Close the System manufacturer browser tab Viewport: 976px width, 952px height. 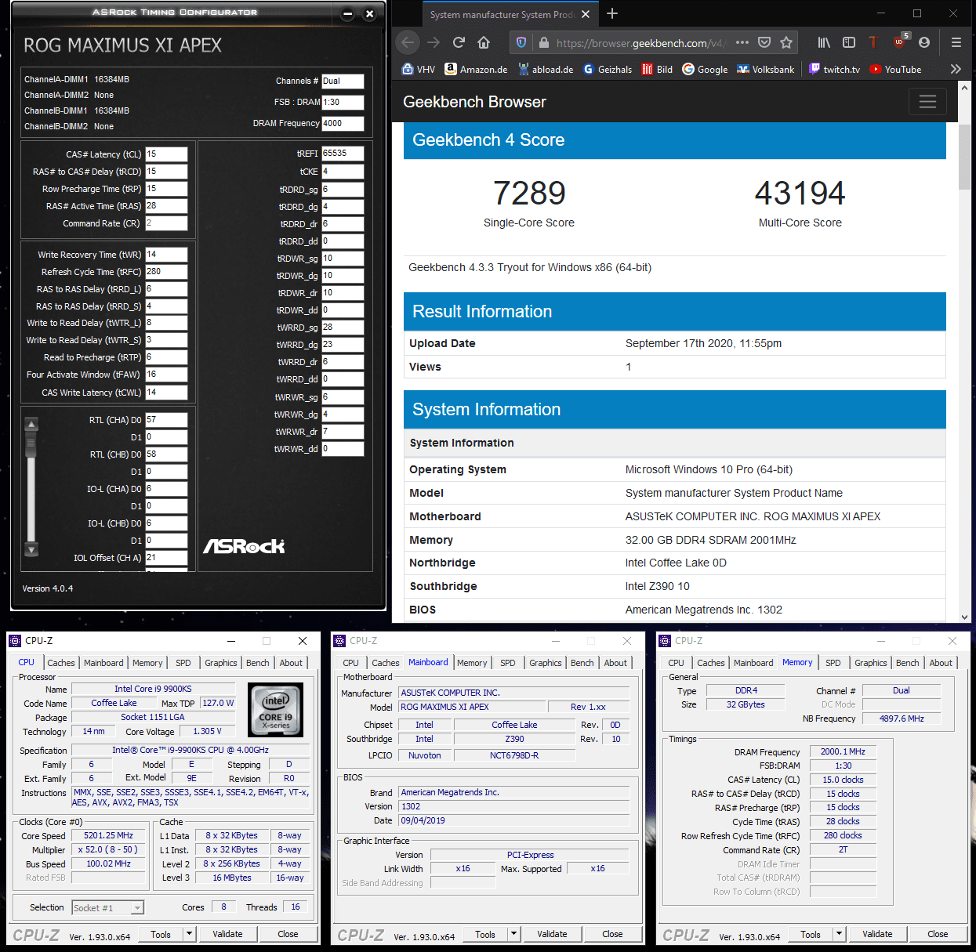586,14
